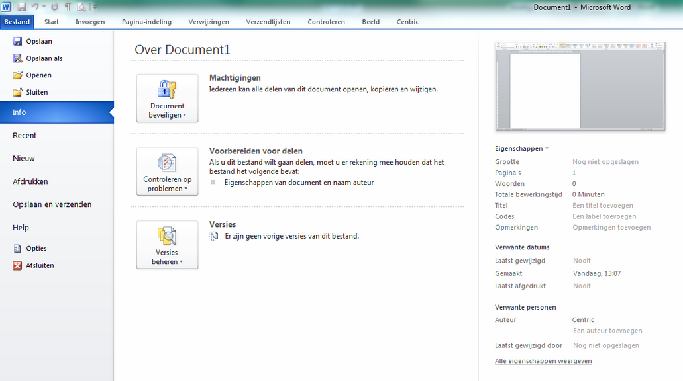Click the Opslaan als icon
Screen dimensions: 683x381
click(17, 58)
